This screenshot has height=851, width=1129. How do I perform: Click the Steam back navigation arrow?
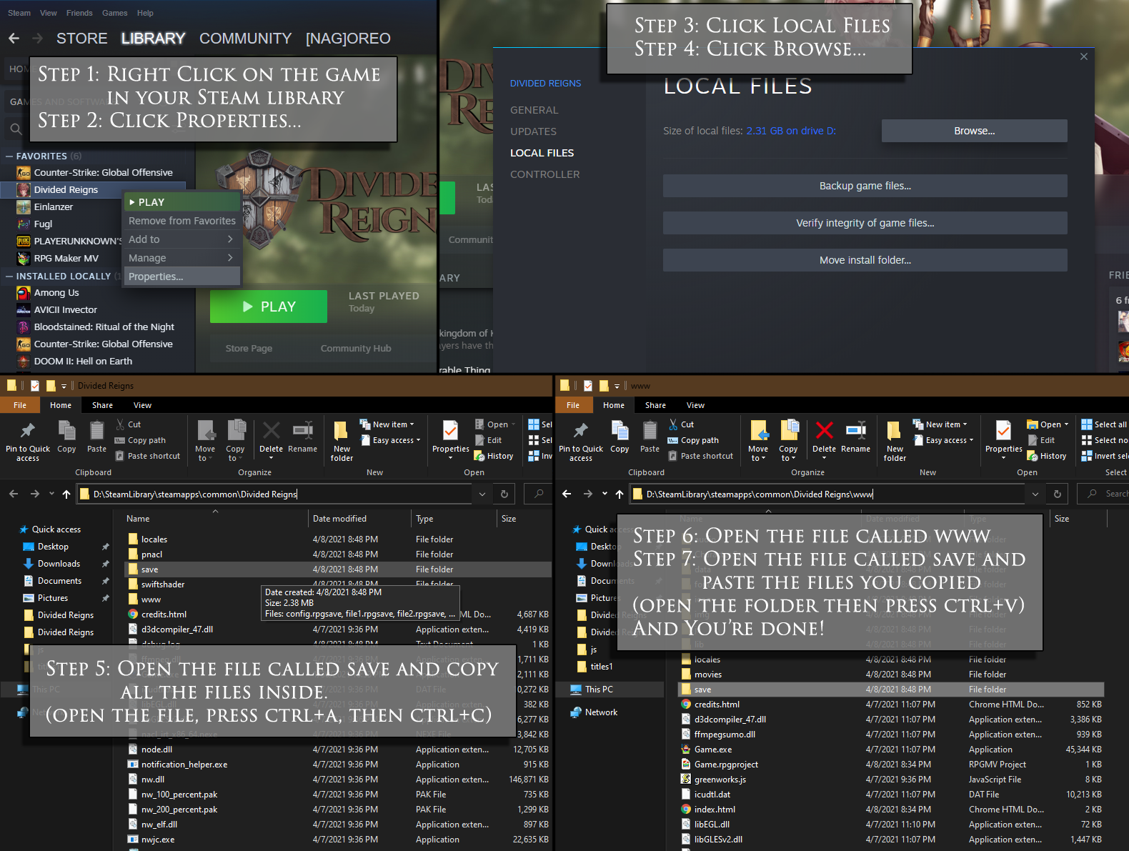[x=14, y=38]
